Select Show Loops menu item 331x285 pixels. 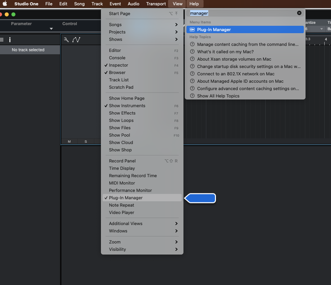pos(142,120)
